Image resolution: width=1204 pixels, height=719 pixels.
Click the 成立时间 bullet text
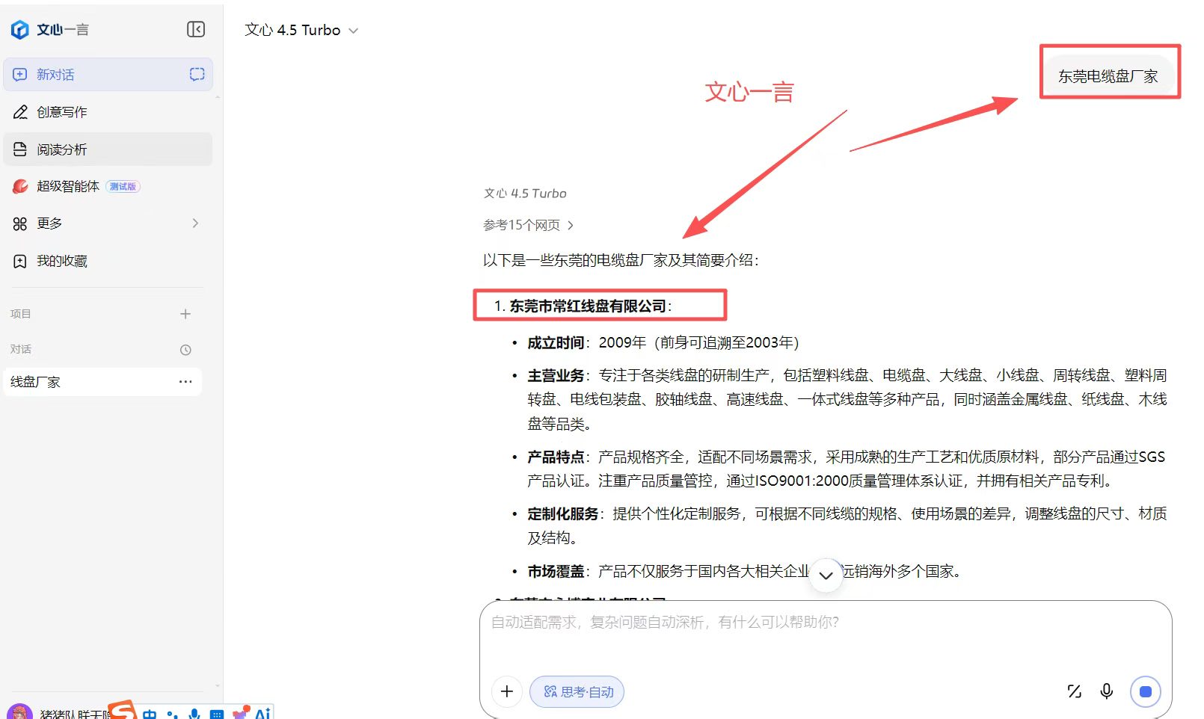(663, 342)
